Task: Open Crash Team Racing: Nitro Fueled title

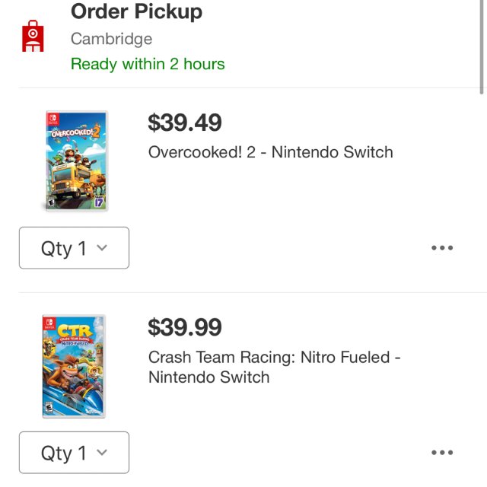Action: 274,367
